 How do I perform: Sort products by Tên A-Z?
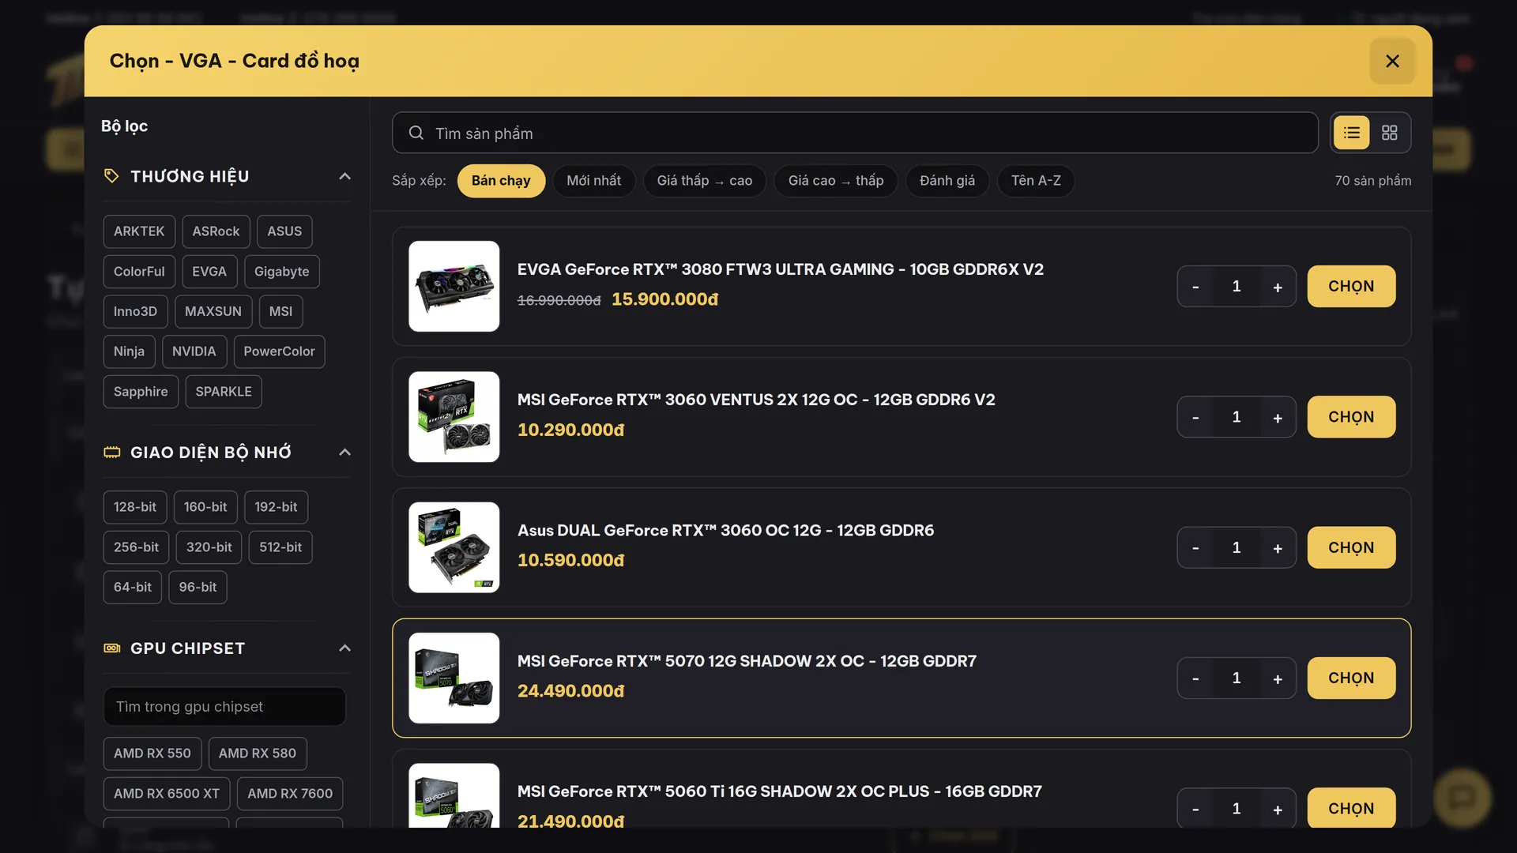click(1036, 181)
